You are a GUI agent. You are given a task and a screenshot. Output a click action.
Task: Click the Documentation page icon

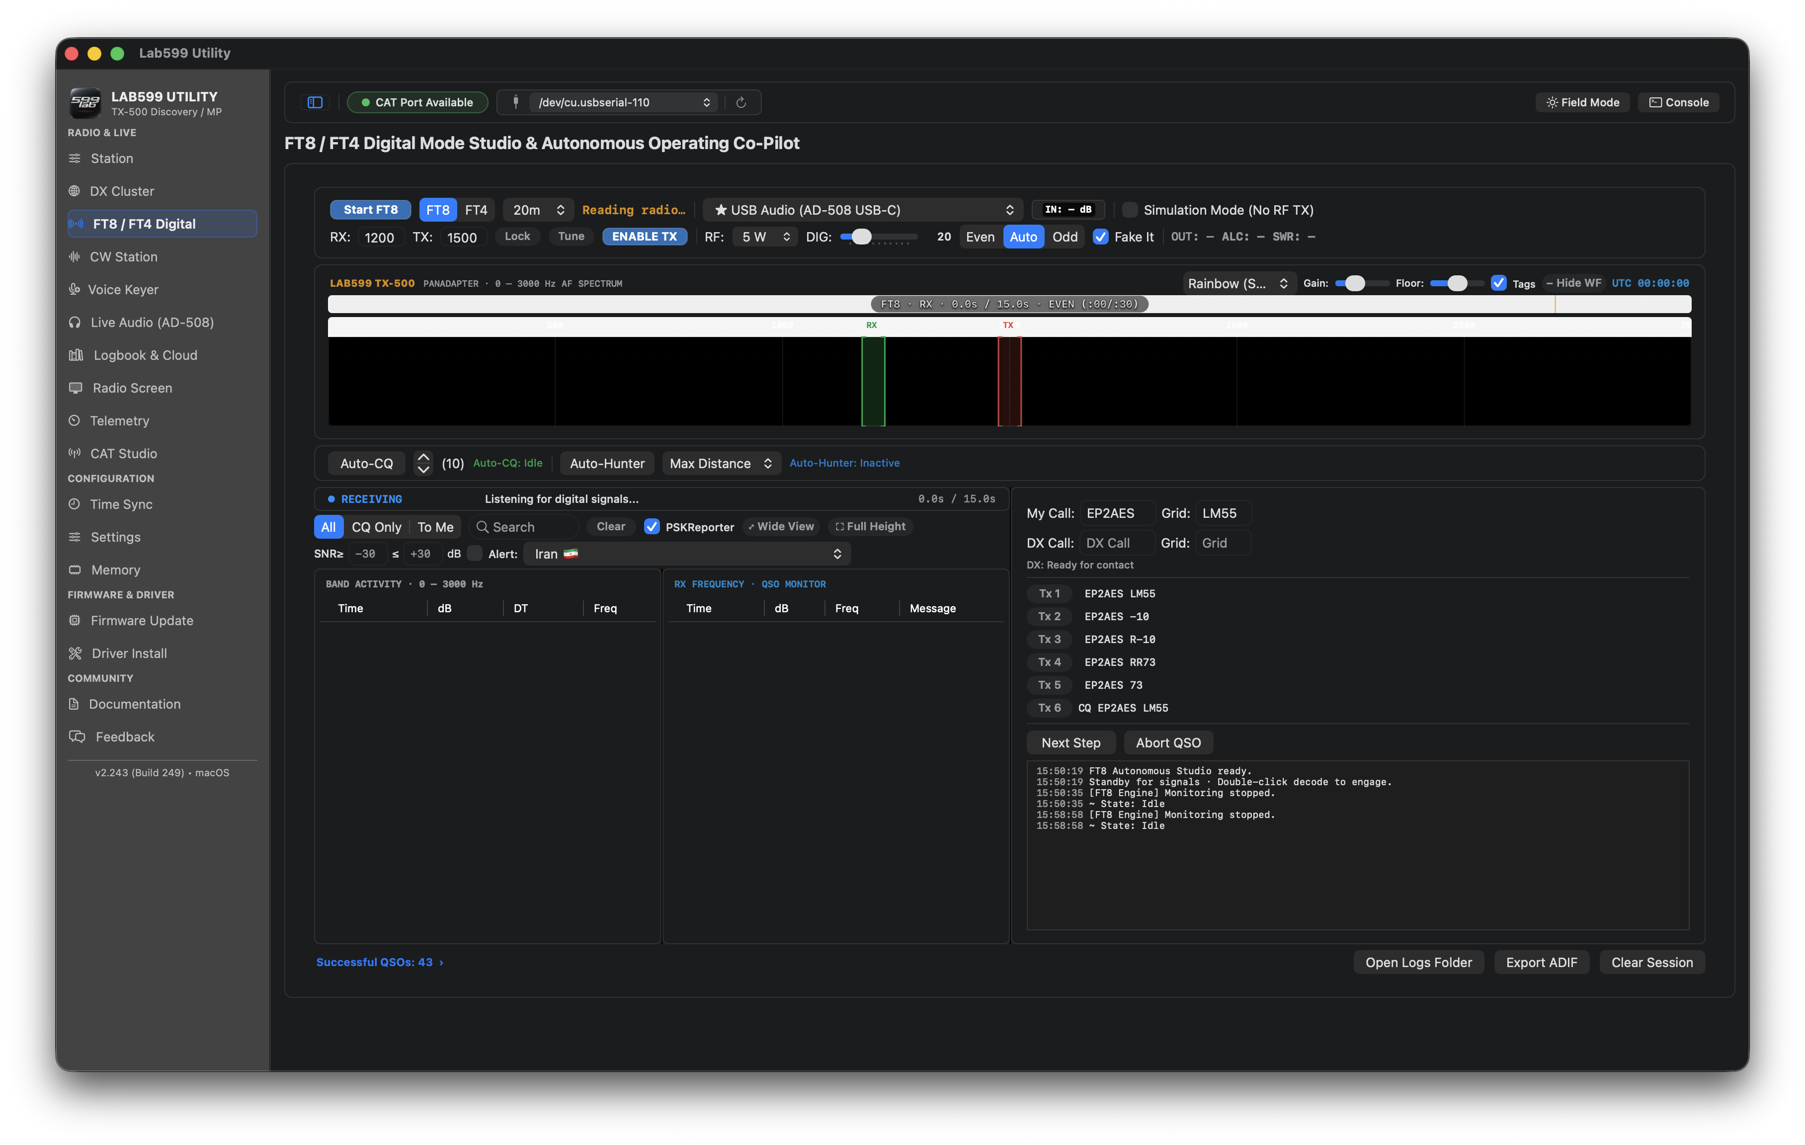point(74,704)
